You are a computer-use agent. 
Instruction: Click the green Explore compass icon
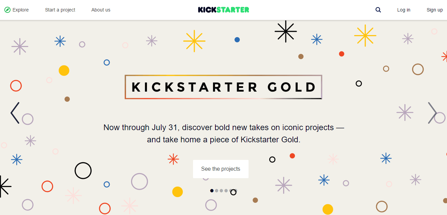(x=7, y=10)
